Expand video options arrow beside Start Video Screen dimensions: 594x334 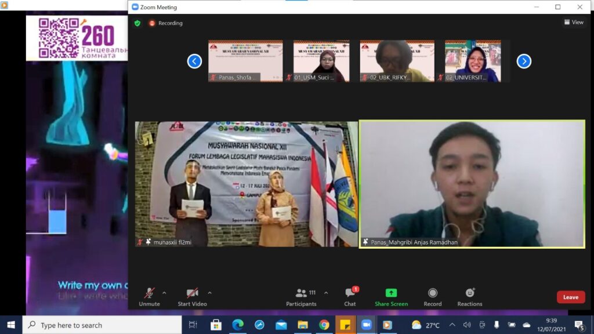coord(209,293)
